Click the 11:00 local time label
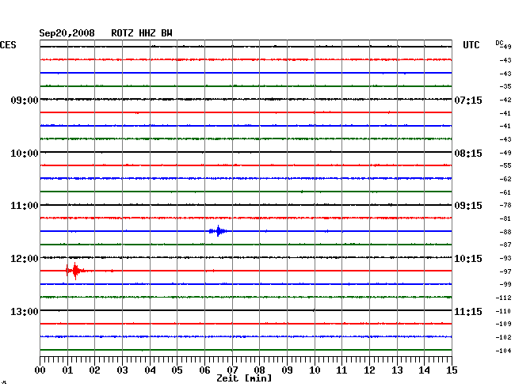The width and height of the screenshot is (515, 391). point(25,206)
